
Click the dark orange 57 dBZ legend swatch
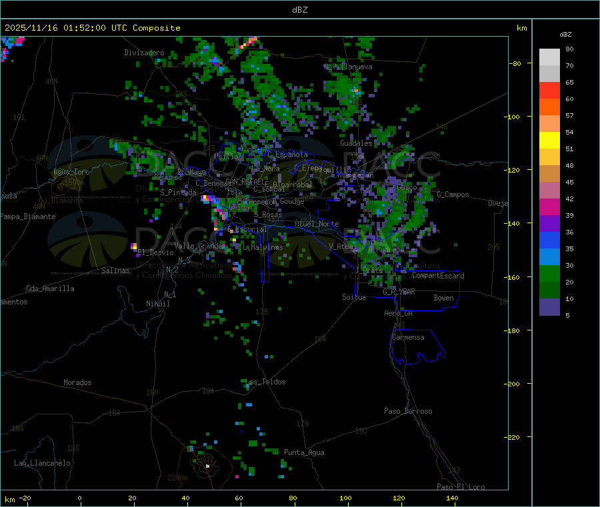click(549, 107)
